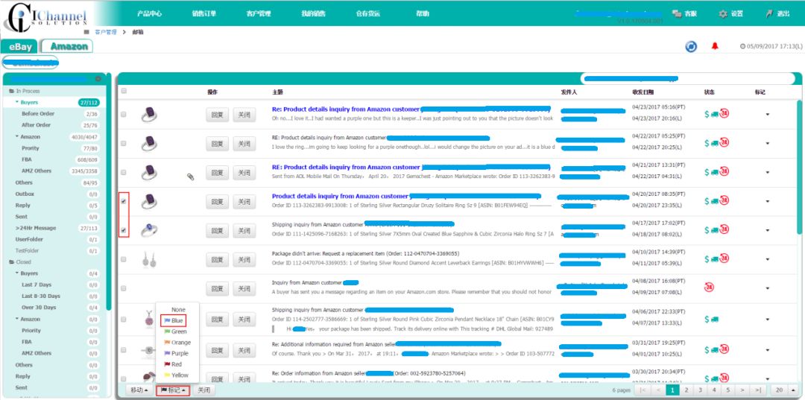Collapse Amazon node showing 4030/4047
The image size is (805, 400).
(x=17, y=136)
